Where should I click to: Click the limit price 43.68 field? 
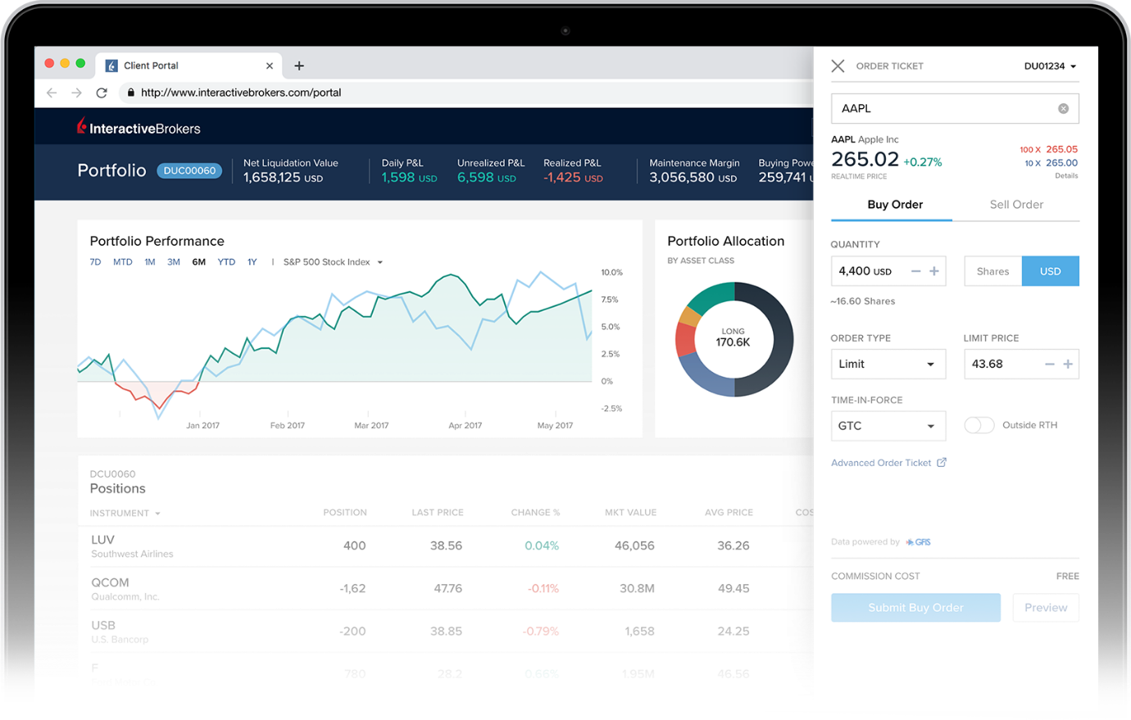[1021, 364]
